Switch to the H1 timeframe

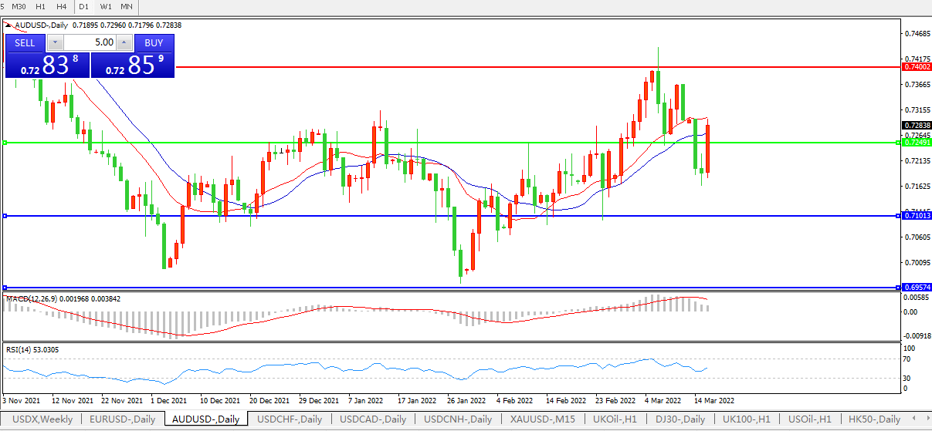[x=40, y=7]
